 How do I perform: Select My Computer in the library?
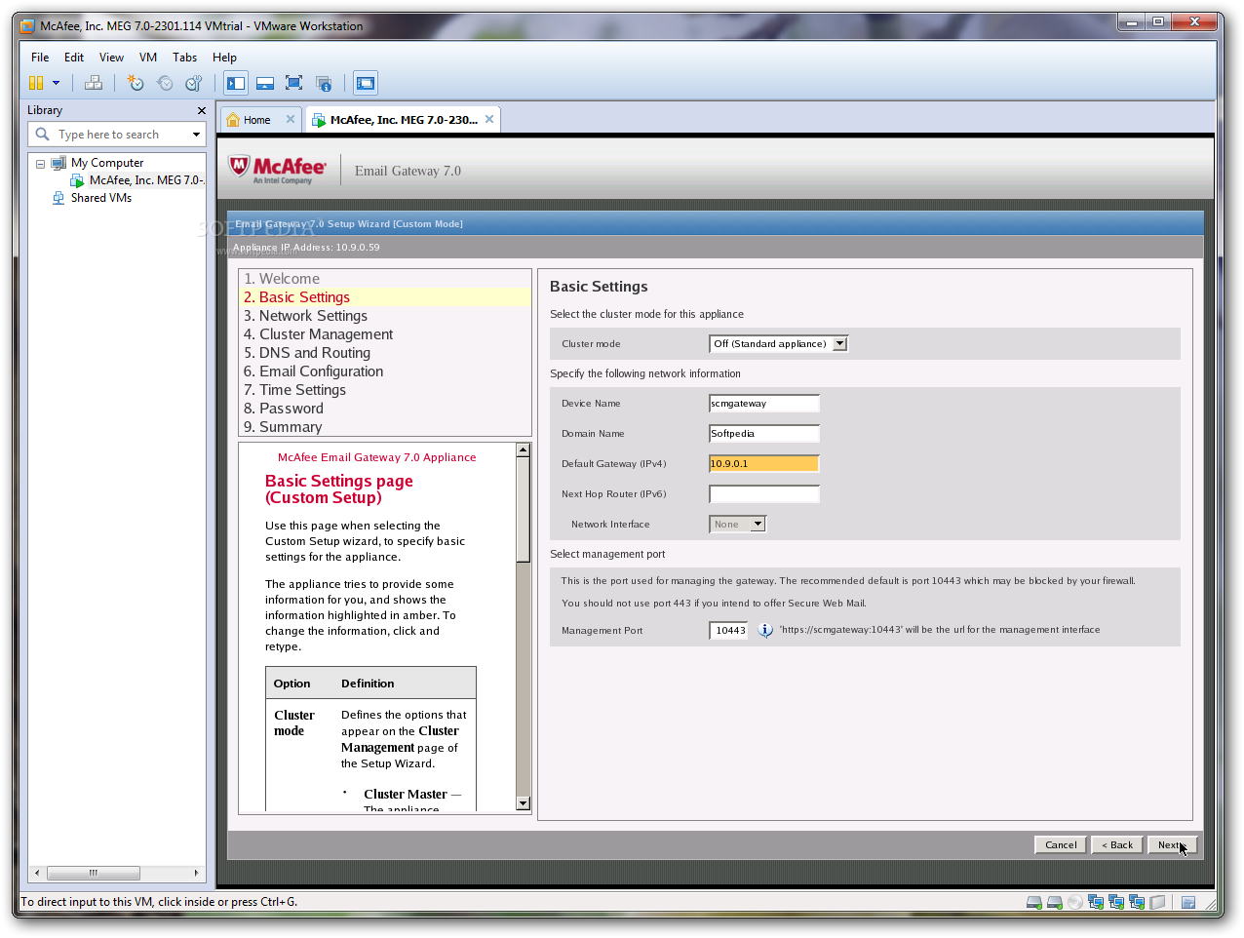pos(106,163)
